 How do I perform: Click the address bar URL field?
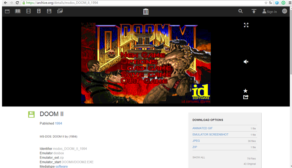coord(142,3)
